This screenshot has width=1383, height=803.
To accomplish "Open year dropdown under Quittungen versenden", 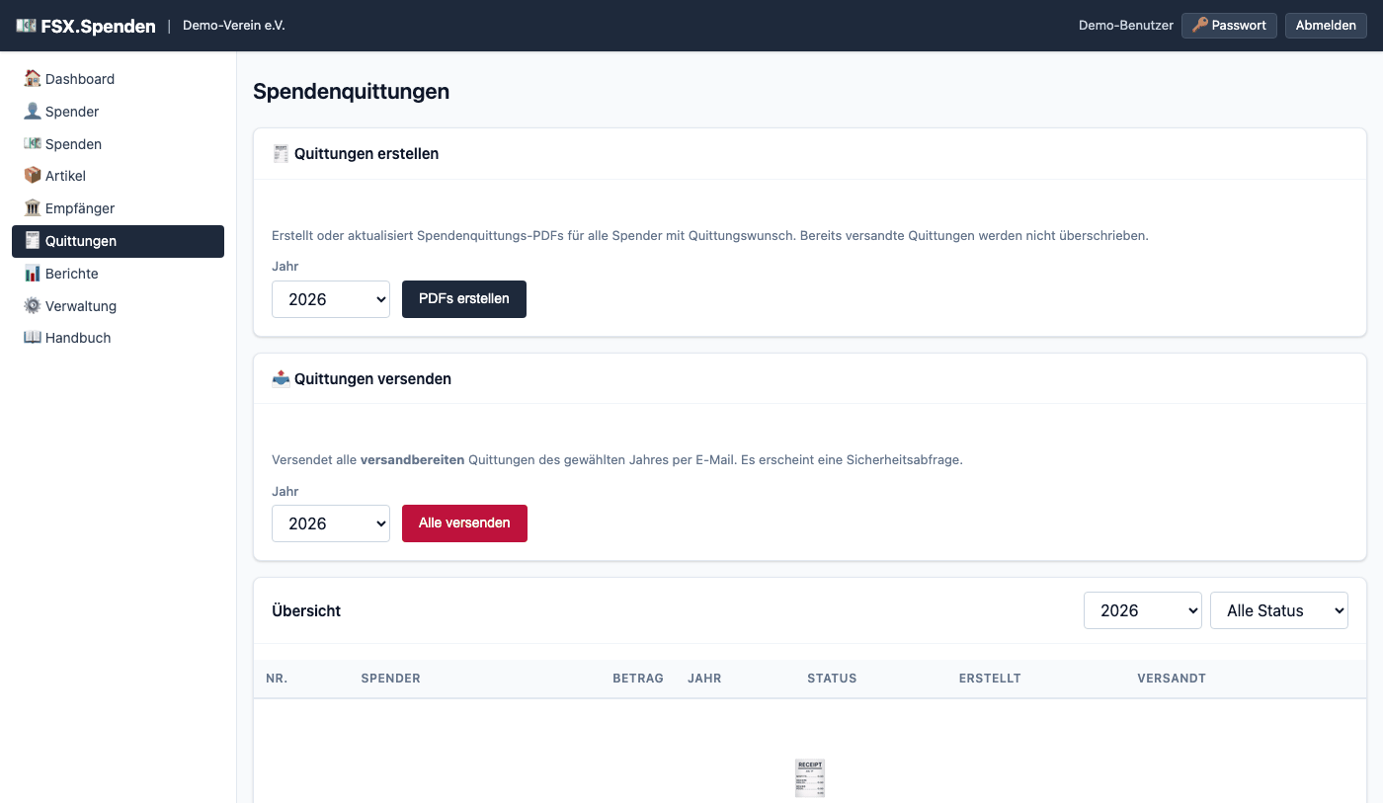I will pos(331,523).
